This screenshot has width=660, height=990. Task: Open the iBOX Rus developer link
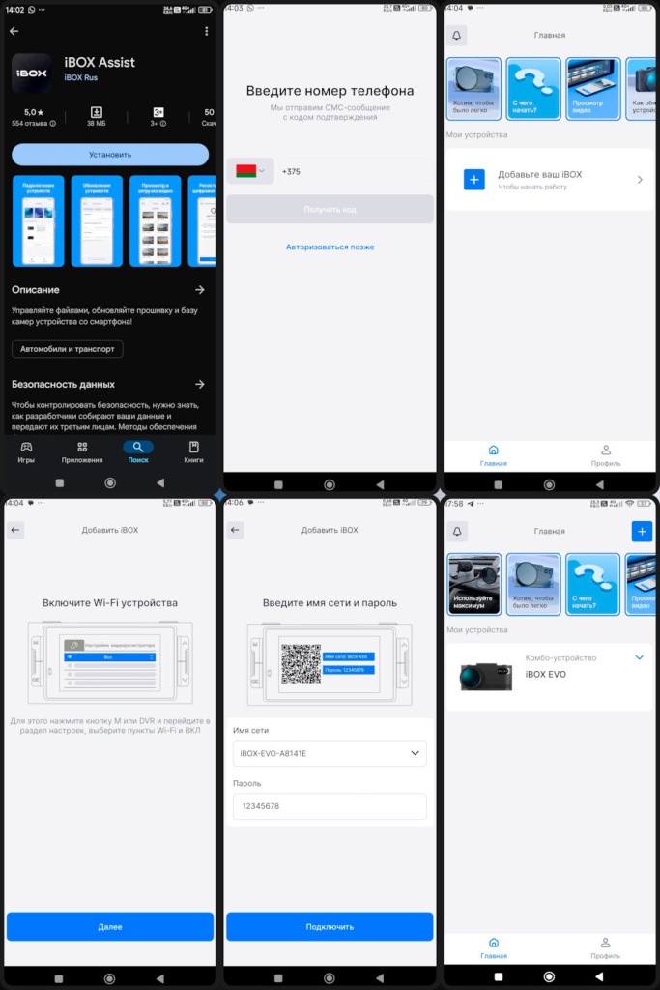81,77
